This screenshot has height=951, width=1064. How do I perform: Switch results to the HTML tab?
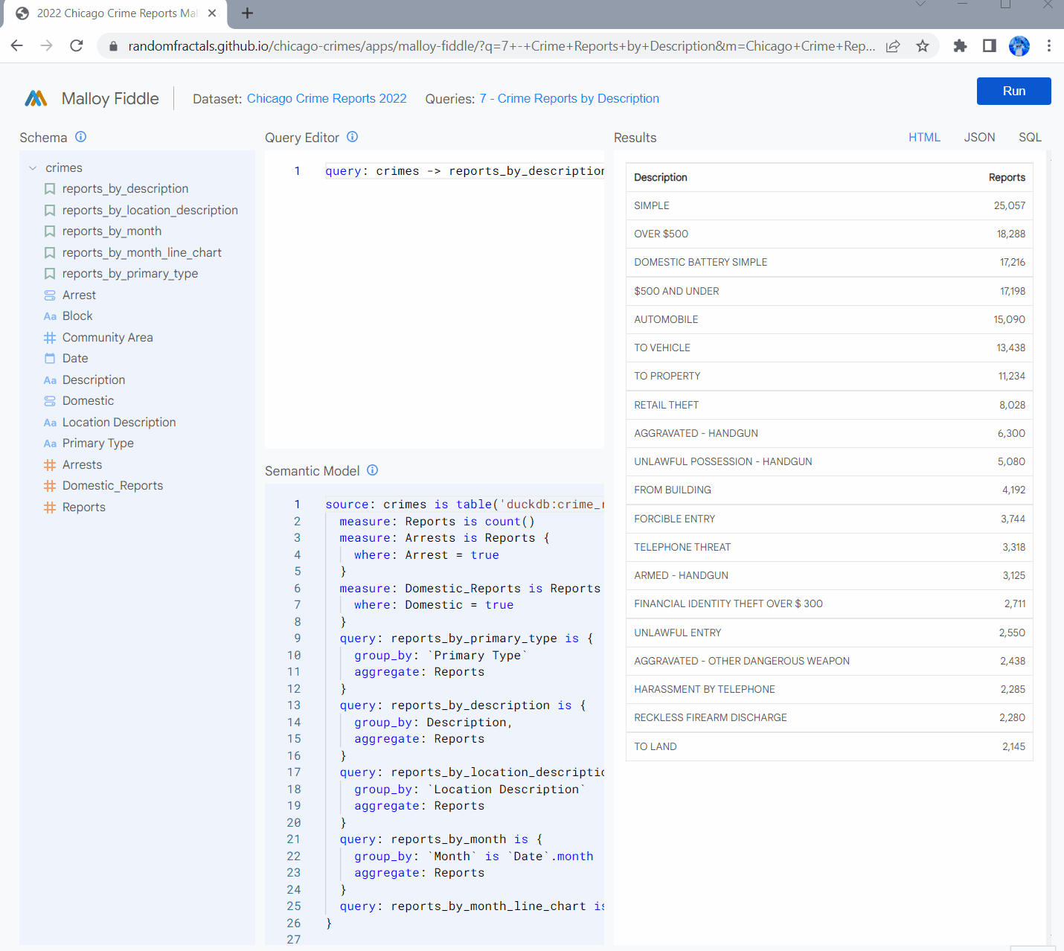point(924,137)
